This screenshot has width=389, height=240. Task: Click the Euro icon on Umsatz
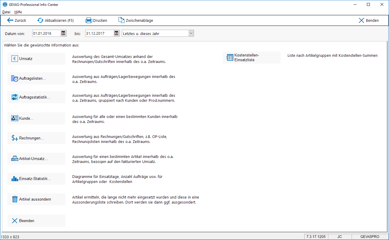pyautogui.click(x=15, y=59)
